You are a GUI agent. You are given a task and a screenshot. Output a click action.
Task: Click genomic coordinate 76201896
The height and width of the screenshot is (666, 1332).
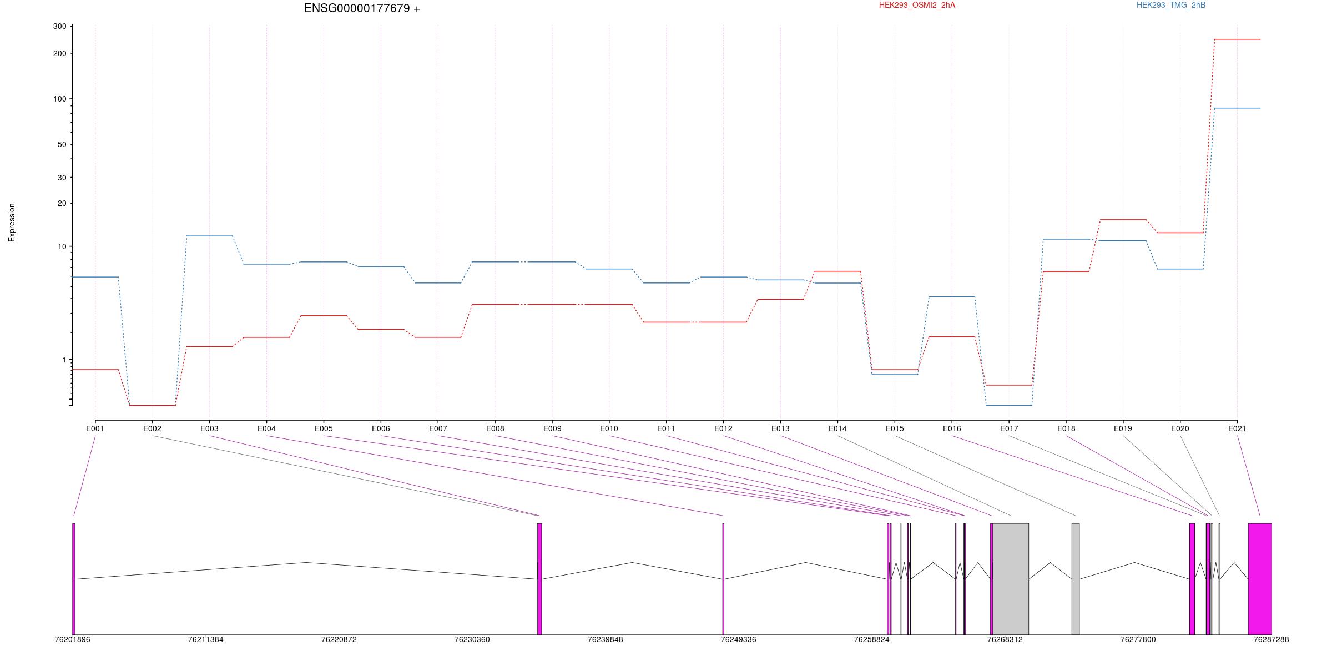point(73,639)
